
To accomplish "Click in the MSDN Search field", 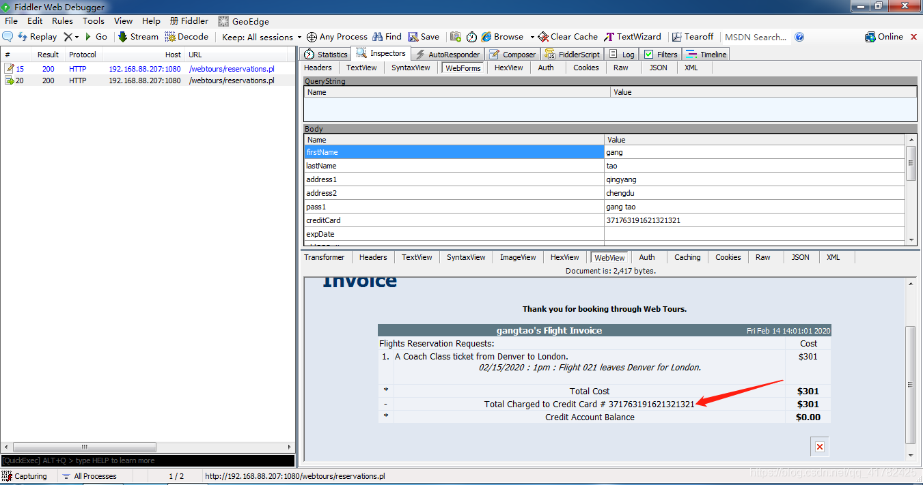I will coord(756,37).
